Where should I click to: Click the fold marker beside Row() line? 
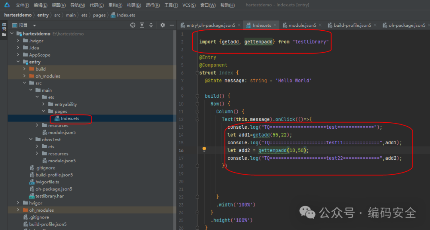click(x=197, y=104)
